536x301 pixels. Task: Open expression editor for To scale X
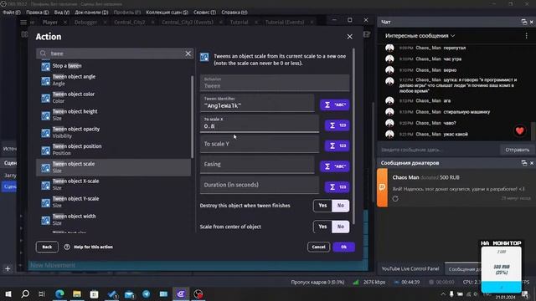337,125
